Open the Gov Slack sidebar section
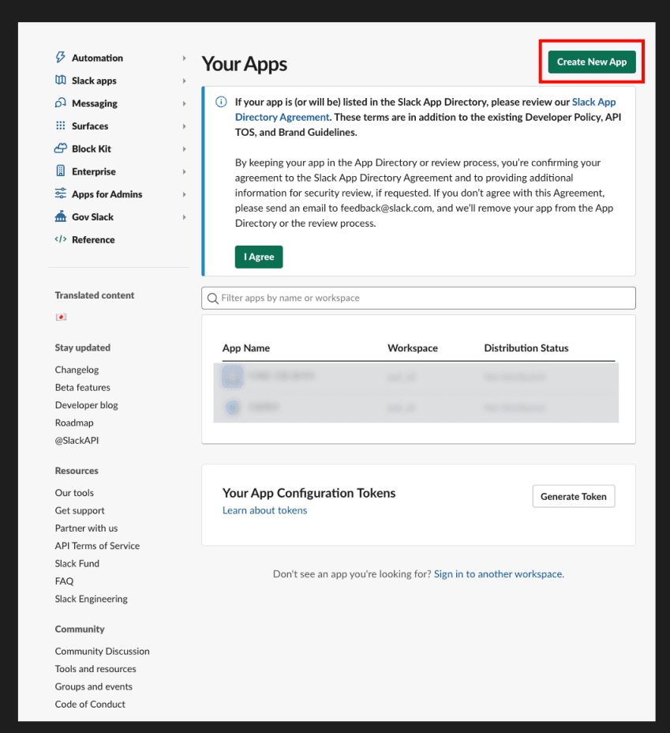The height and width of the screenshot is (733, 670). [x=92, y=217]
